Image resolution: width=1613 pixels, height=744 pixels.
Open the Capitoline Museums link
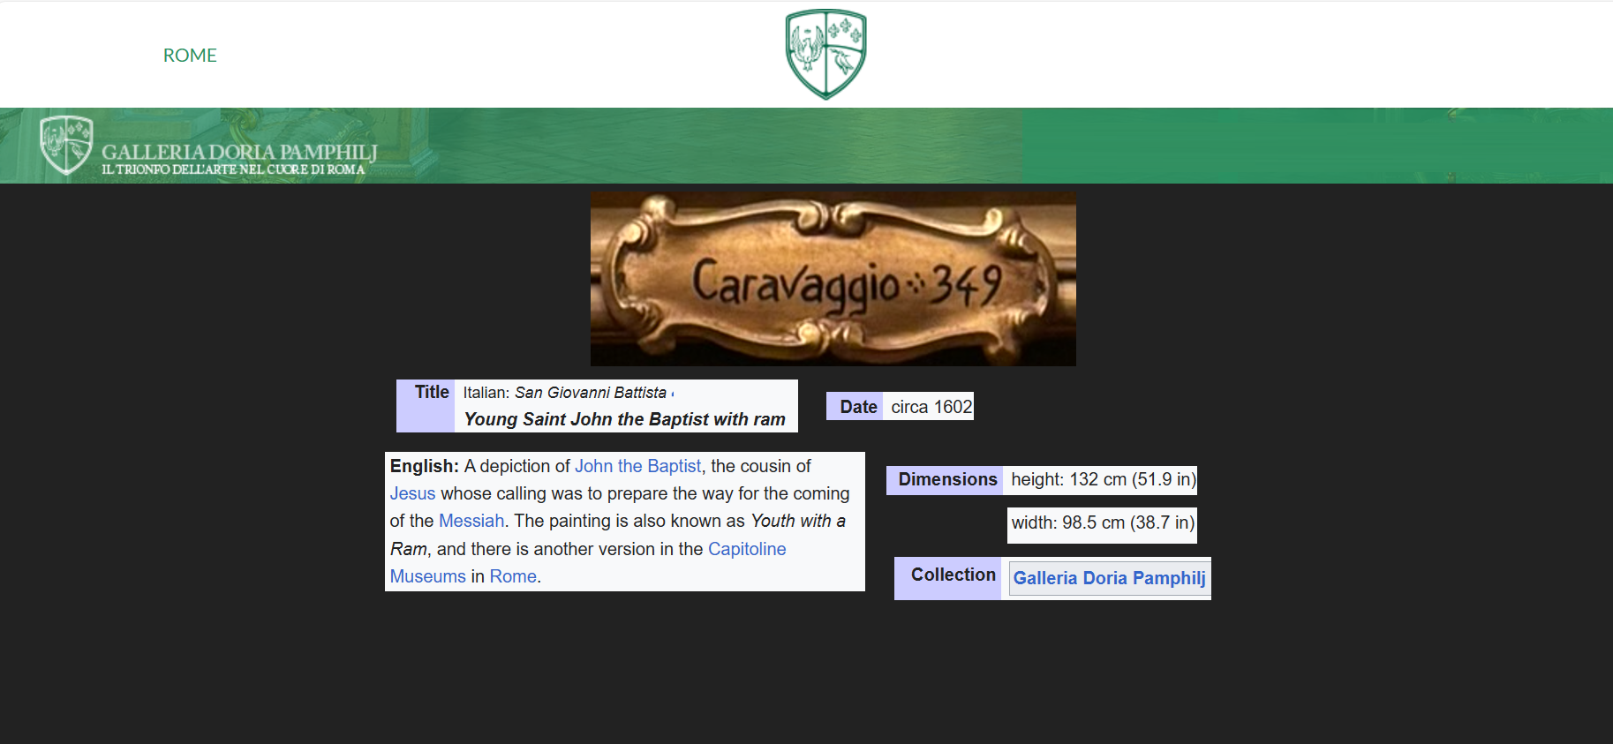746,549
